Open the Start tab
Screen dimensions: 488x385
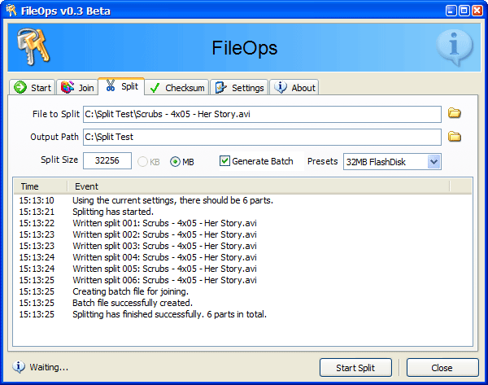point(33,88)
